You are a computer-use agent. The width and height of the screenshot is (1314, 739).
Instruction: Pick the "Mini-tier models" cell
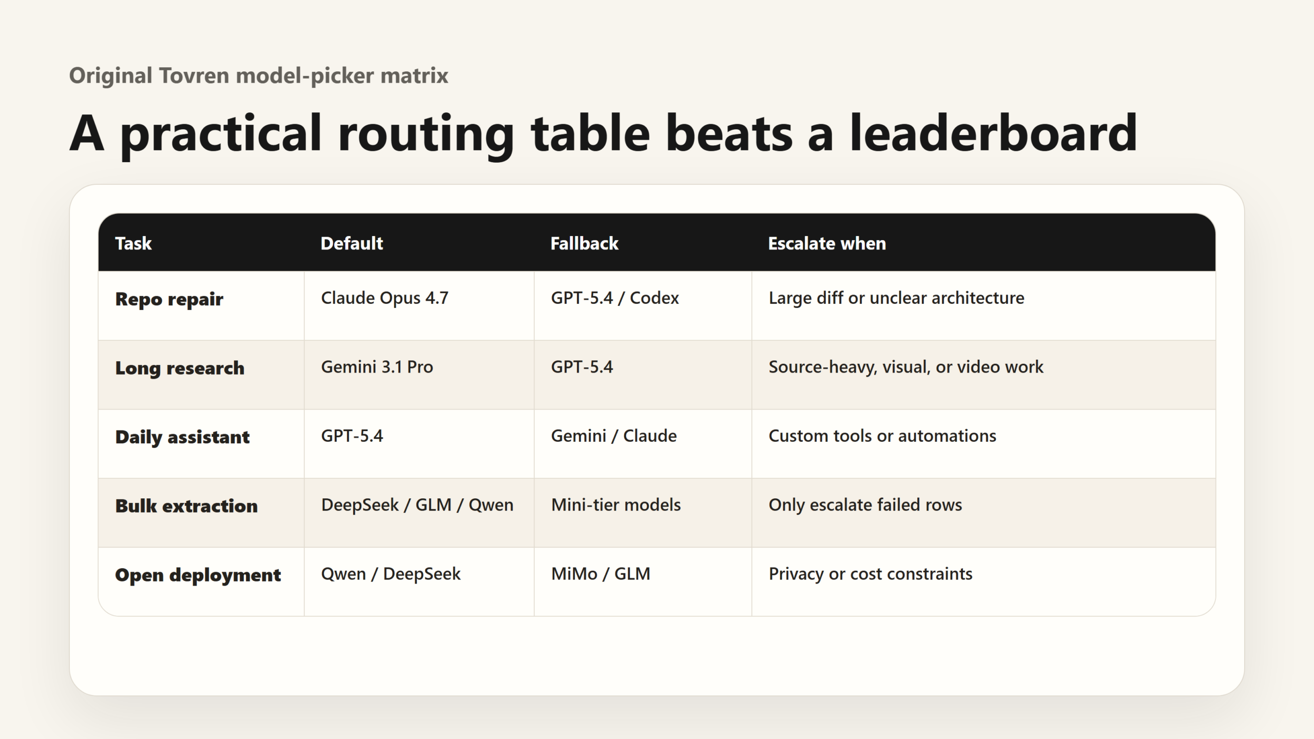pos(616,505)
